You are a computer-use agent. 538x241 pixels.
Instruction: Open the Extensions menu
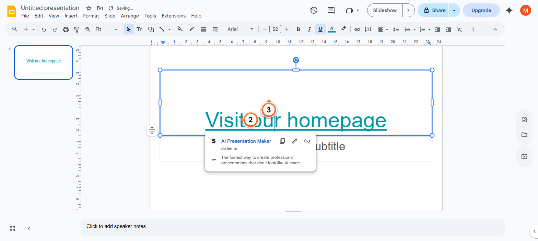pyautogui.click(x=174, y=16)
